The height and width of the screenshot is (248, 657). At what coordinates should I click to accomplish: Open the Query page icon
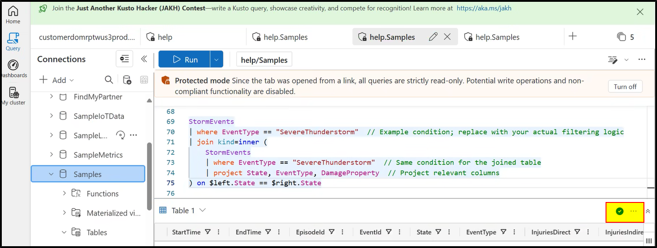(13, 41)
